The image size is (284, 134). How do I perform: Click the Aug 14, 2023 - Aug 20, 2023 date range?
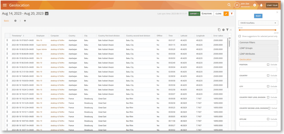click(23, 13)
